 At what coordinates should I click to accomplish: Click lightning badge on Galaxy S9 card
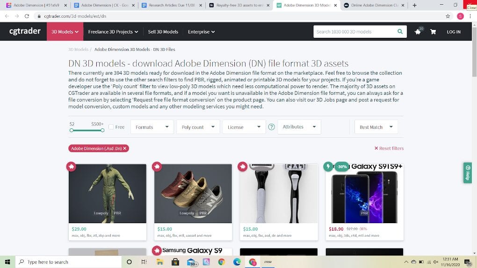[x=328, y=167]
